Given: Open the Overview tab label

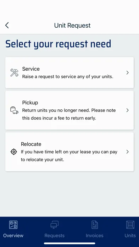Looking at the screenshot, I should pyautogui.click(x=13, y=236).
